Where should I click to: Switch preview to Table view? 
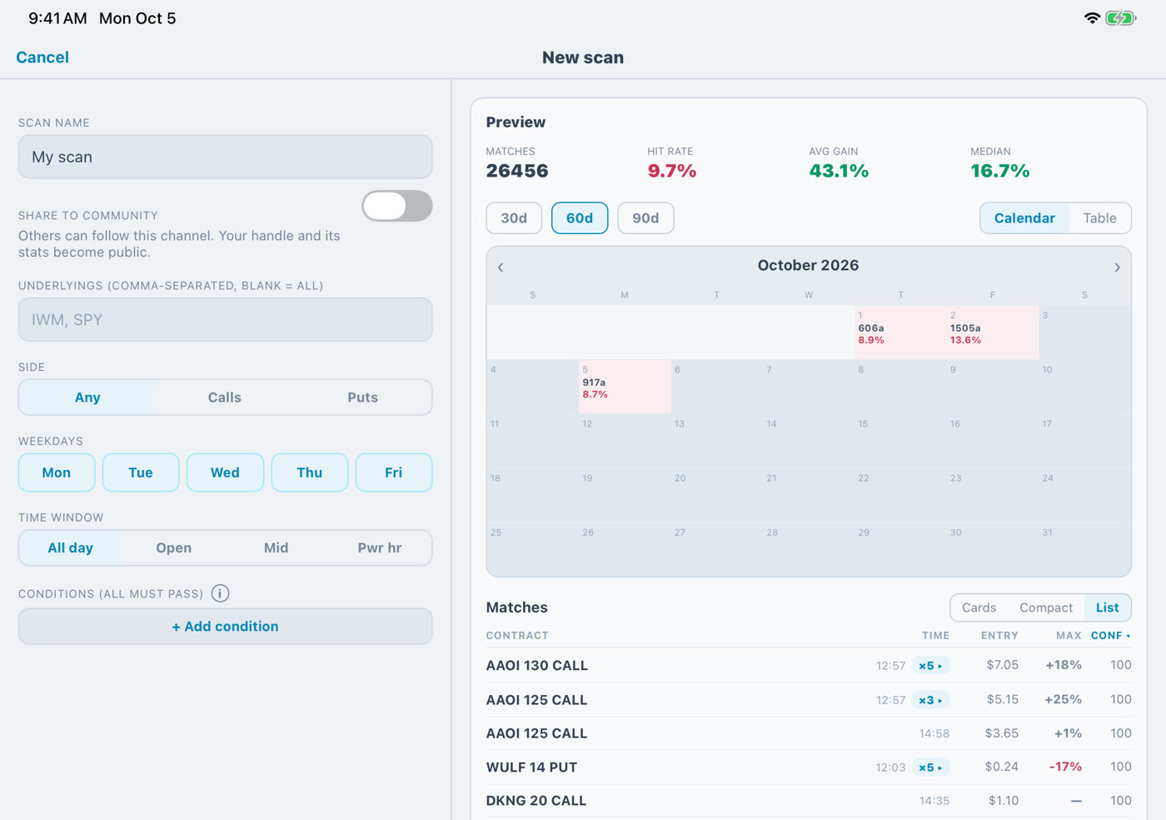(x=1099, y=218)
